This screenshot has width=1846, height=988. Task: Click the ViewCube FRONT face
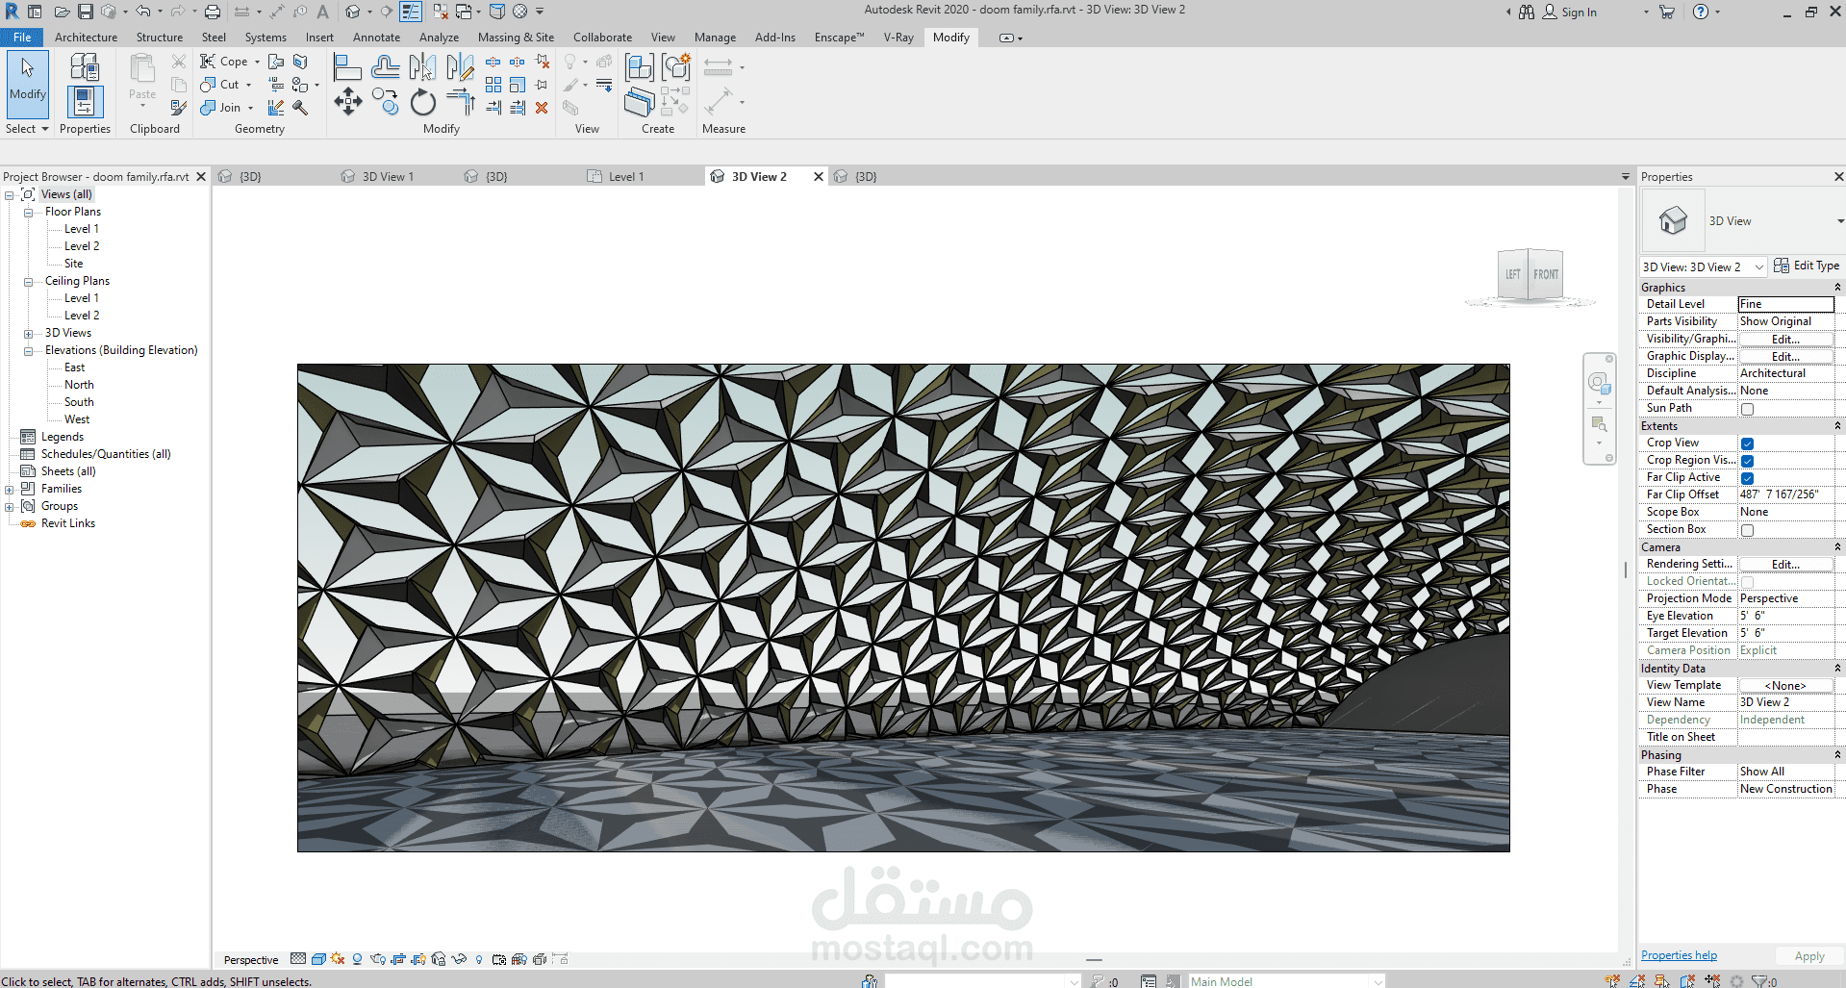(x=1546, y=275)
